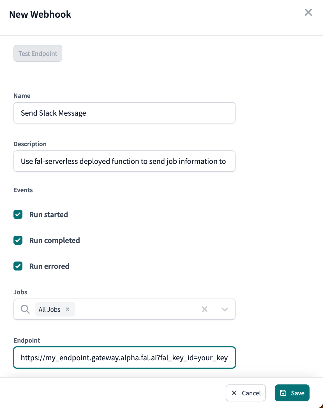This screenshot has width=323, height=408.
Task: Click the Run completed label text
Action: coord(54,240)
